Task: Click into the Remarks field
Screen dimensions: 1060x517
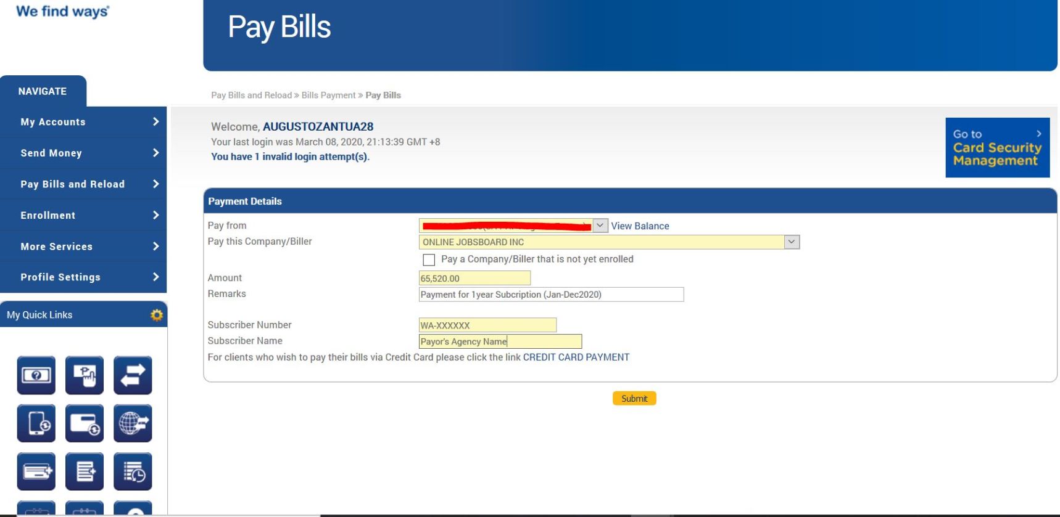Action: click(x=551, y=295)
